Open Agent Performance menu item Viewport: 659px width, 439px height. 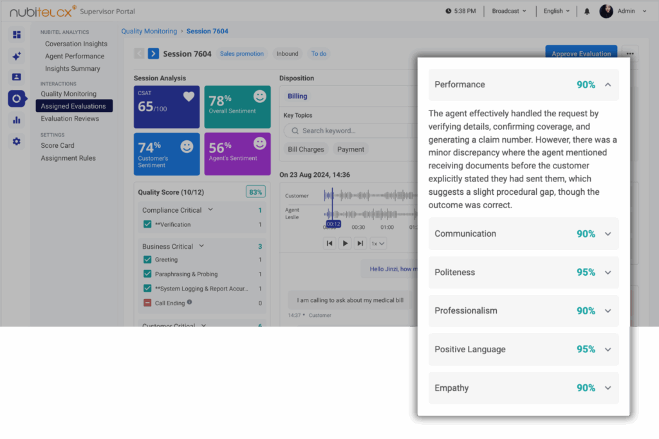75,56
